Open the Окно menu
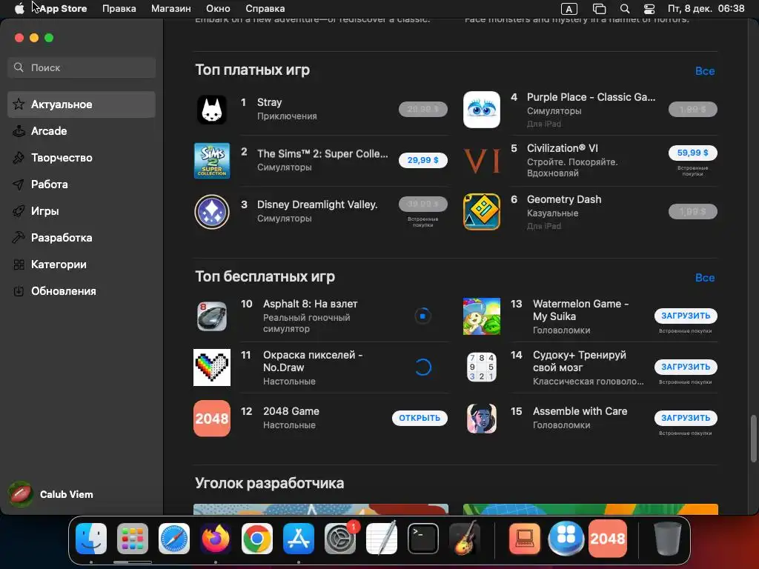The height and width of the screenshot is (569, 759). [x=219, y=9]
